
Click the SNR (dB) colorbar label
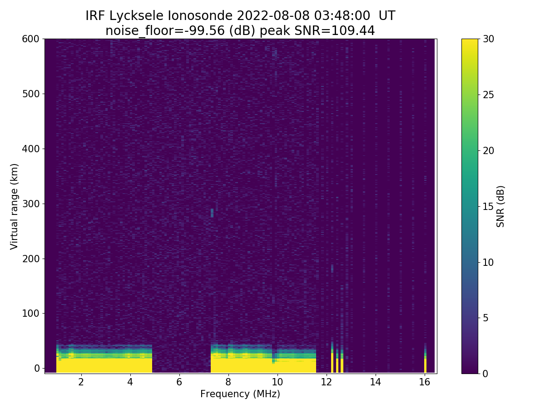click(500, 206)
